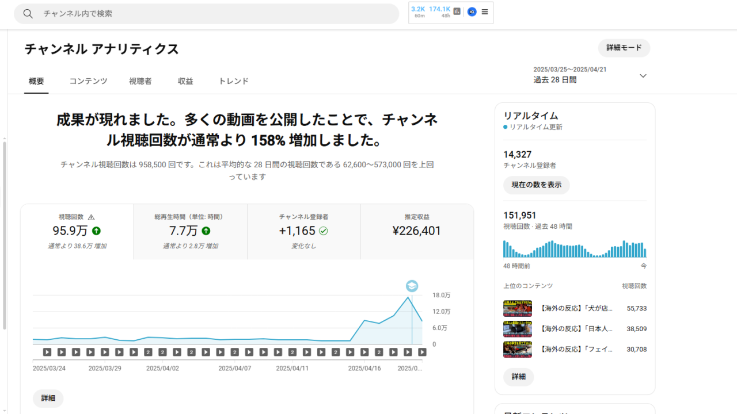
Task: Select the 推定収益 metric card
Action: [x=417, y=231]
